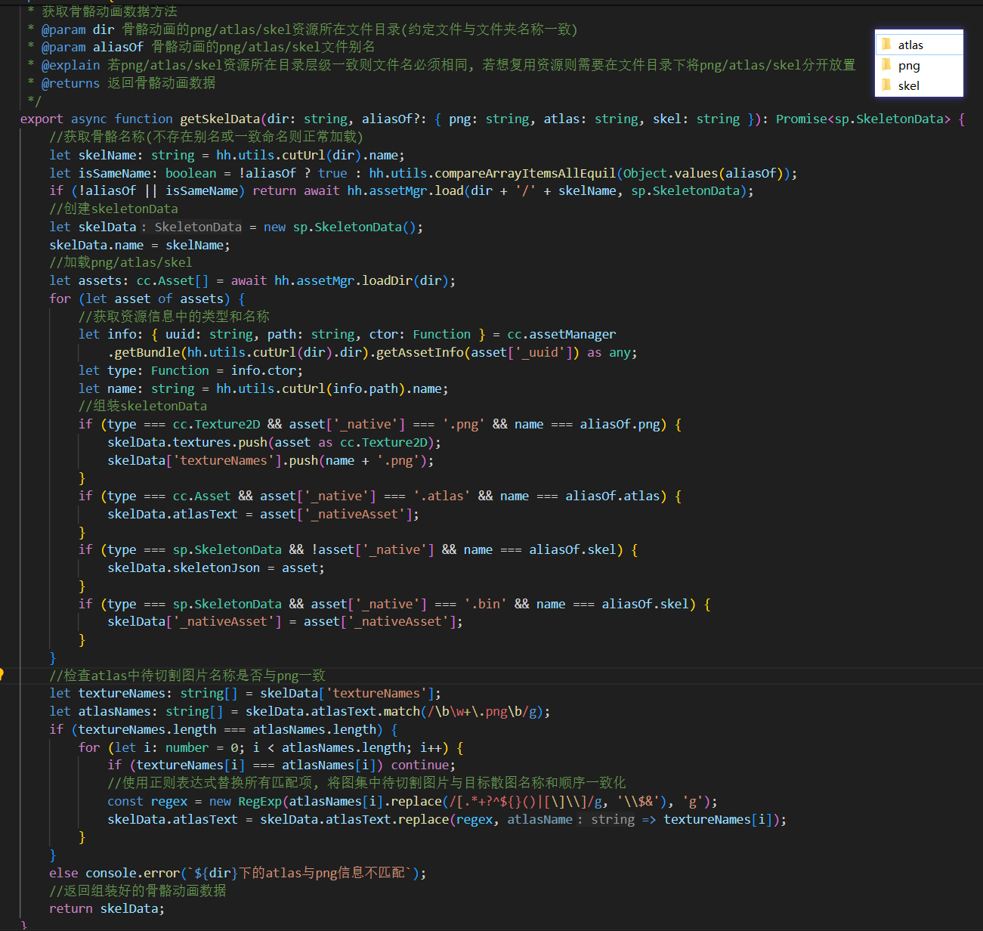983x931 pixels.
Task: Click the Object.values call
Action: pyautogui.click(x=671, y=173)
